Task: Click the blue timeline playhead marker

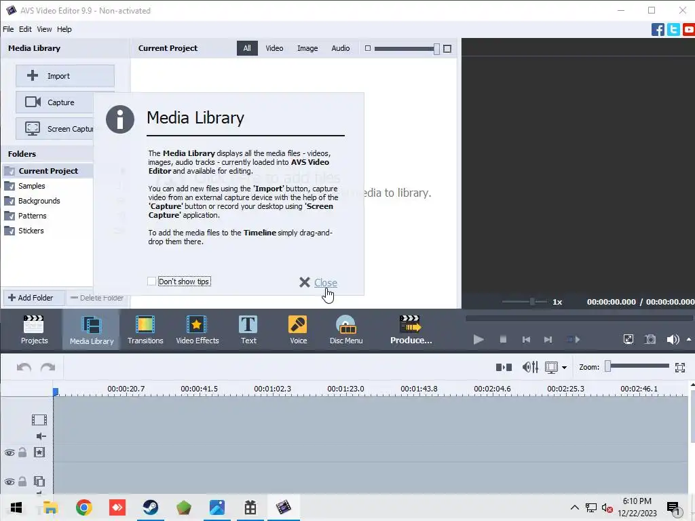Action: 56,391
